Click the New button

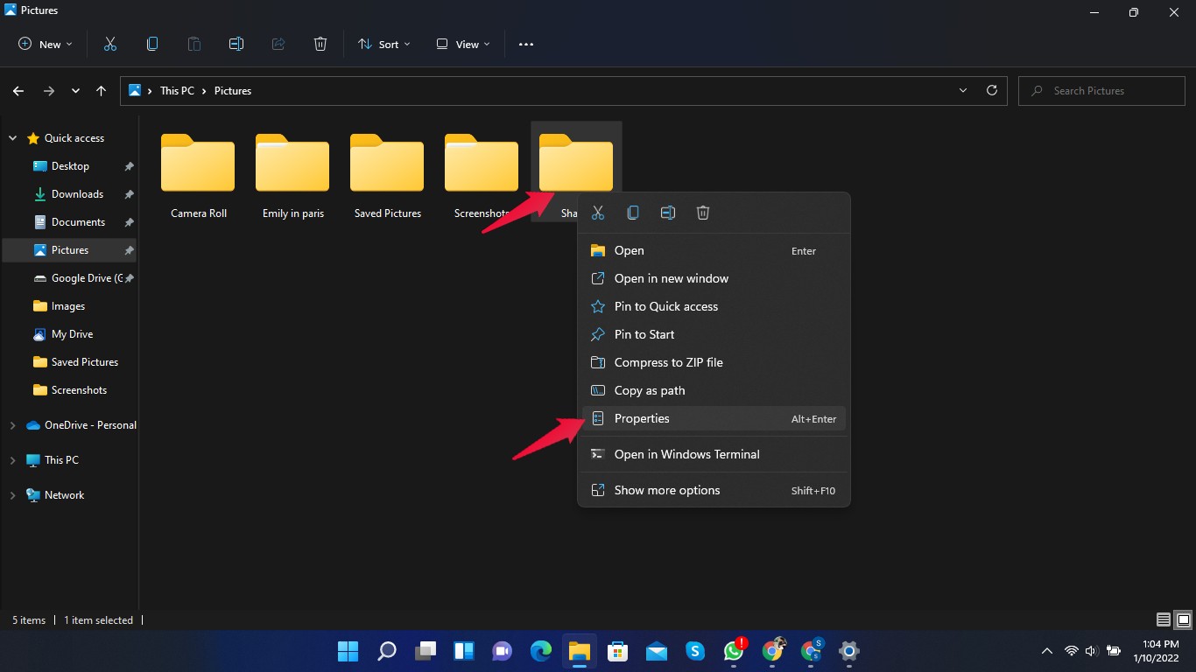click(46, 45)
